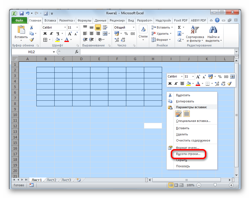Screen dimensions: 250x198
Task: Switch to Normal view in status bar
Action: tap(171, 185)
